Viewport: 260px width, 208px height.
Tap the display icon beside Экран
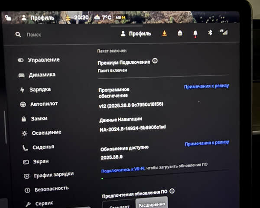26,162
